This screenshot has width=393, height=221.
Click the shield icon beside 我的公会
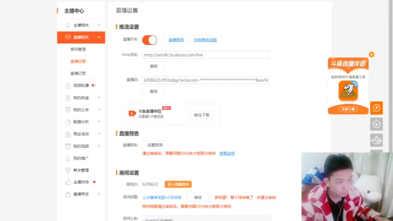(x=68, y=110)
